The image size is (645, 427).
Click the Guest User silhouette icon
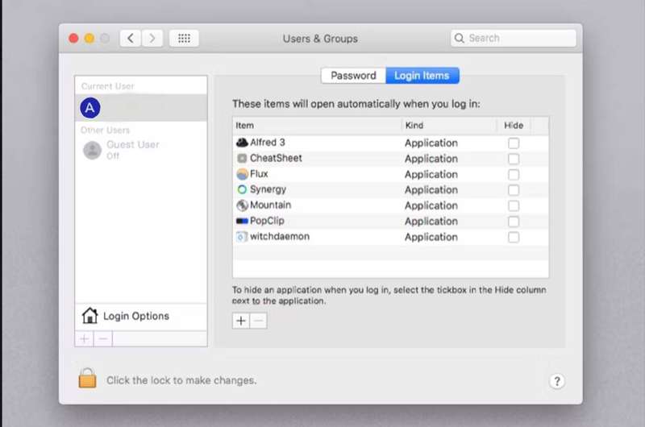coord(92,150)
